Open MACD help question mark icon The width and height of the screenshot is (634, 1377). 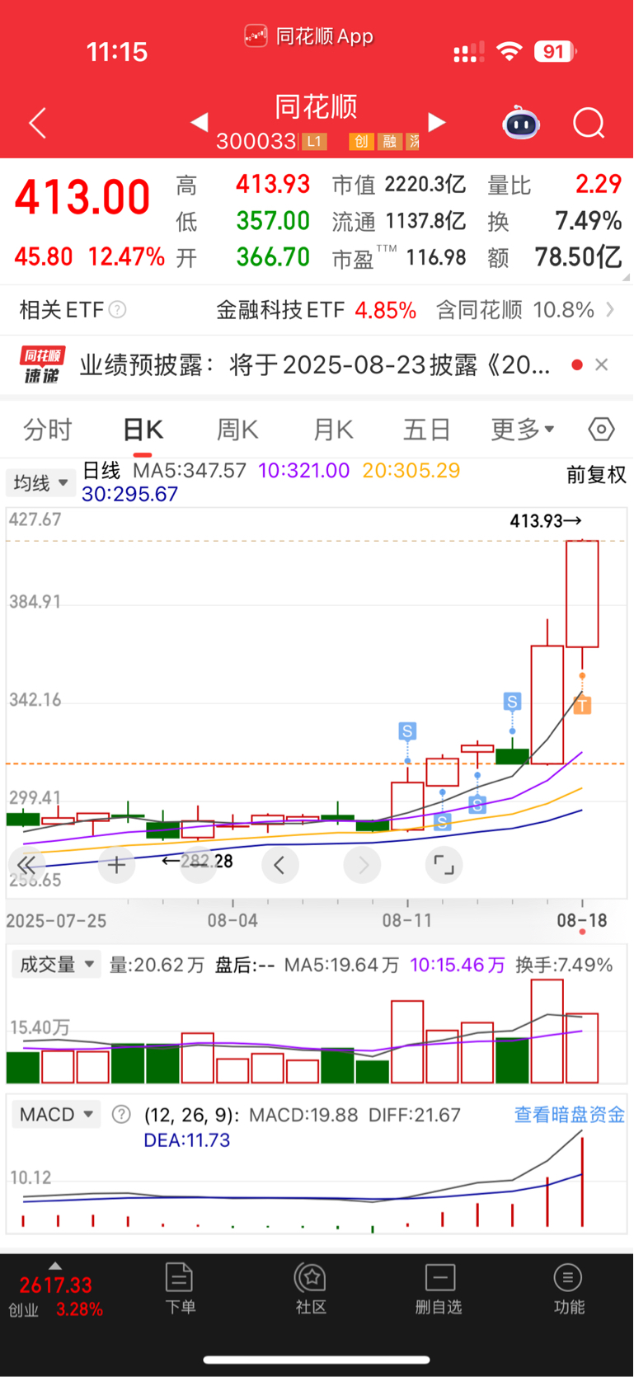[121, 1115]
